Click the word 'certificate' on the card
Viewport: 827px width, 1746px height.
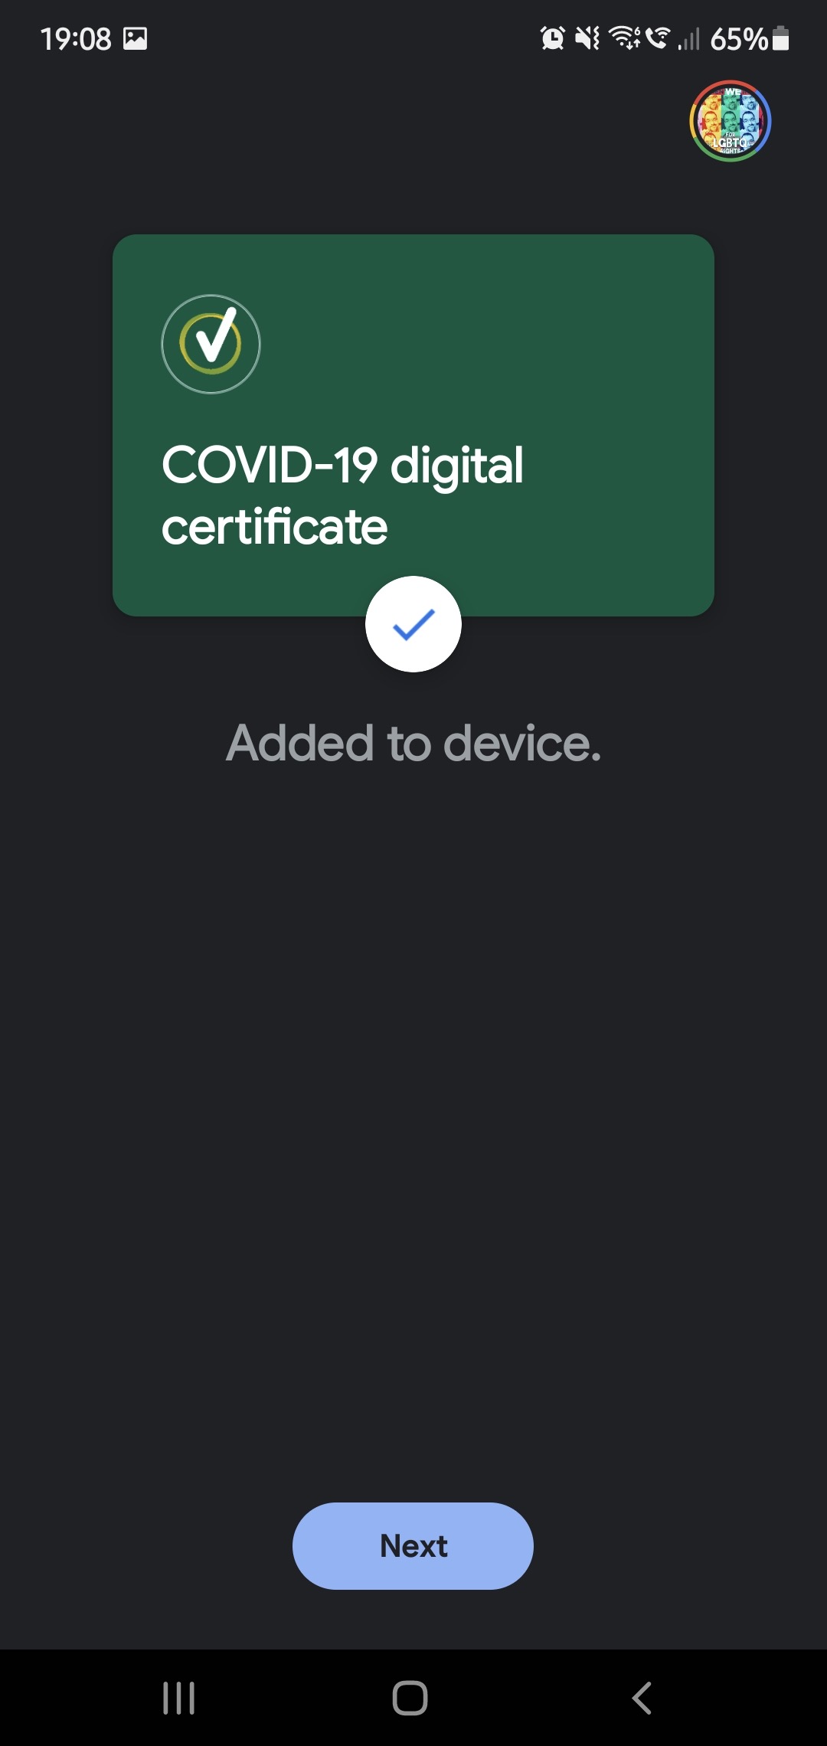274,527
